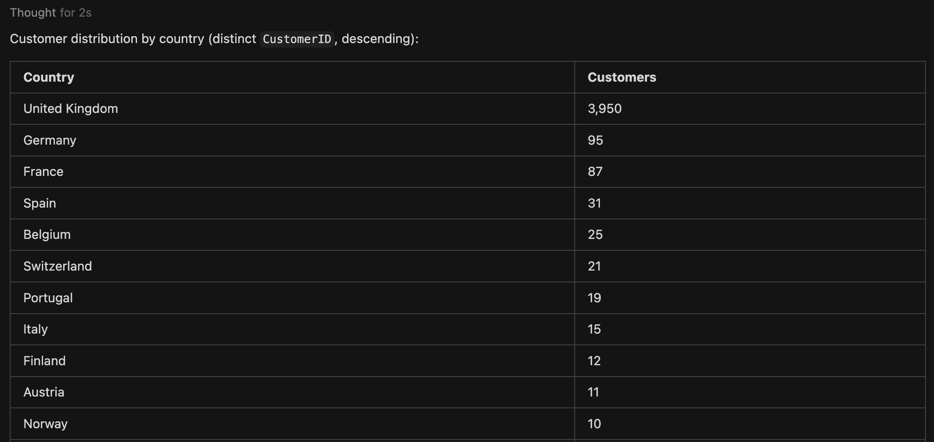Select the Spain cell

coord(39,203)
